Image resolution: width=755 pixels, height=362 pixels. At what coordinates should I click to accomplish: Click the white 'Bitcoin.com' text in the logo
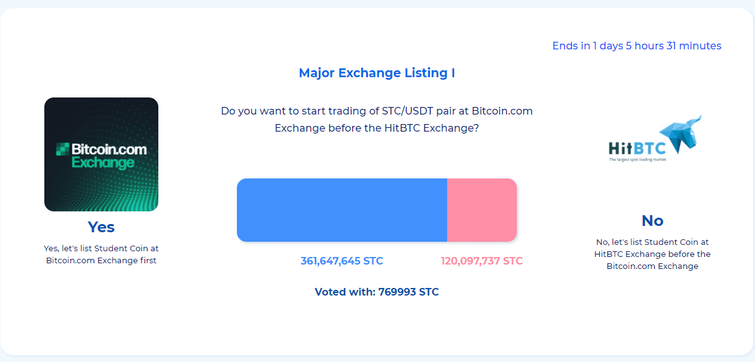pos(109,149)
